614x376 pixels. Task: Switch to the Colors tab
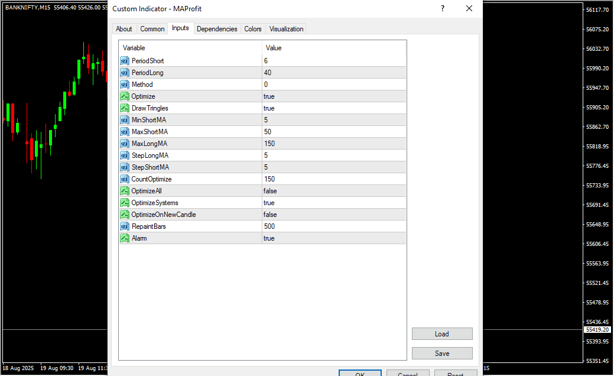(253, 29)
